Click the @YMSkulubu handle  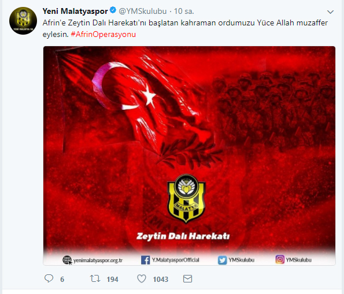[x=143, y=11]
